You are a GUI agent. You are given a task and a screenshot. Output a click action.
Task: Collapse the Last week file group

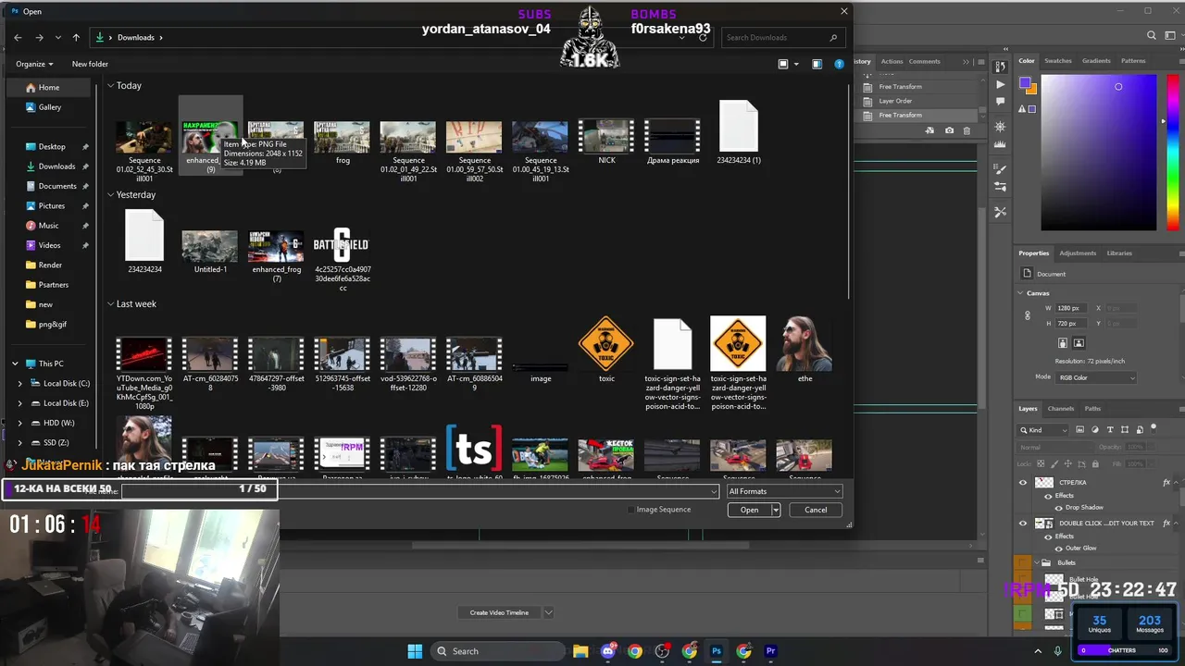point(110,304)
